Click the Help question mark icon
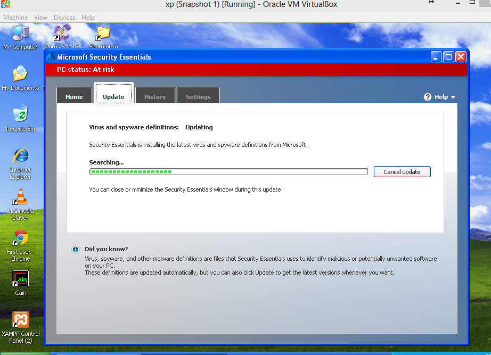Screen dimensions: 491x355 pyautogui.click(x=428, y=97)
